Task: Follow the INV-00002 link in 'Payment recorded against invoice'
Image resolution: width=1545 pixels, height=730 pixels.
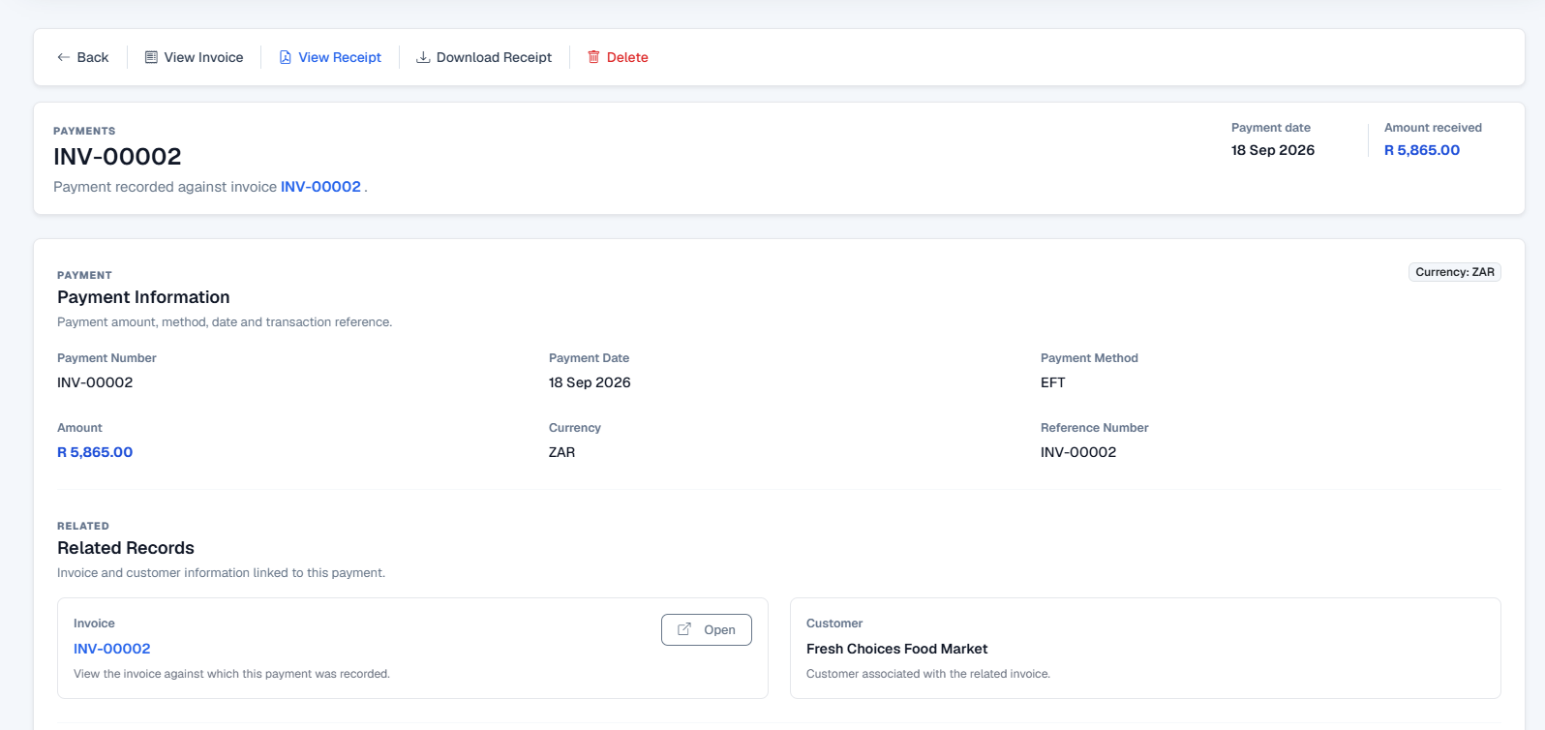Action: pos(320,187)
